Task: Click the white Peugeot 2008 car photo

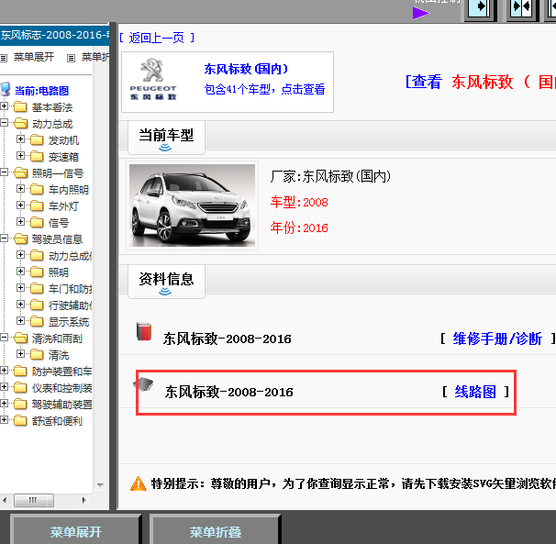Action: click(x=192, y=205)
